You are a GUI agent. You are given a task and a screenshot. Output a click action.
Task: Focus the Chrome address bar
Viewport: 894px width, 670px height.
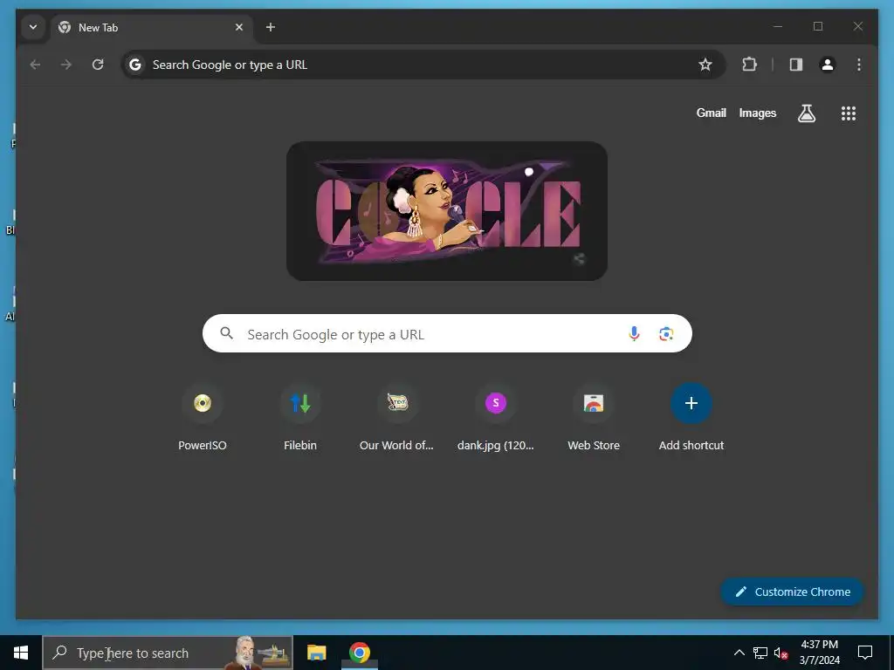click(x=423, y=65)
